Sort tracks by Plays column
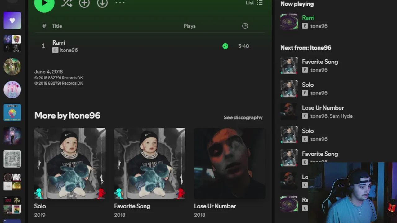 click(190, 26)
